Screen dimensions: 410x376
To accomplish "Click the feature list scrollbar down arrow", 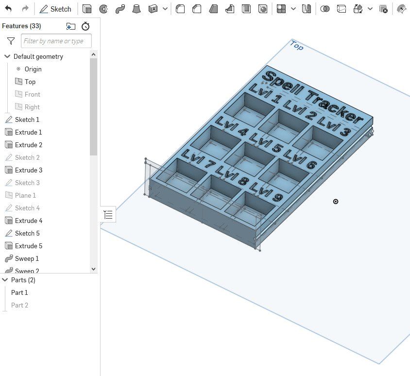I will [x=94, y=269].
